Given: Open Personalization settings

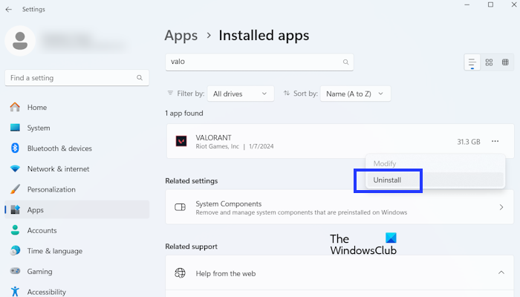Looking at the screenshot, I should pos(77,189).
